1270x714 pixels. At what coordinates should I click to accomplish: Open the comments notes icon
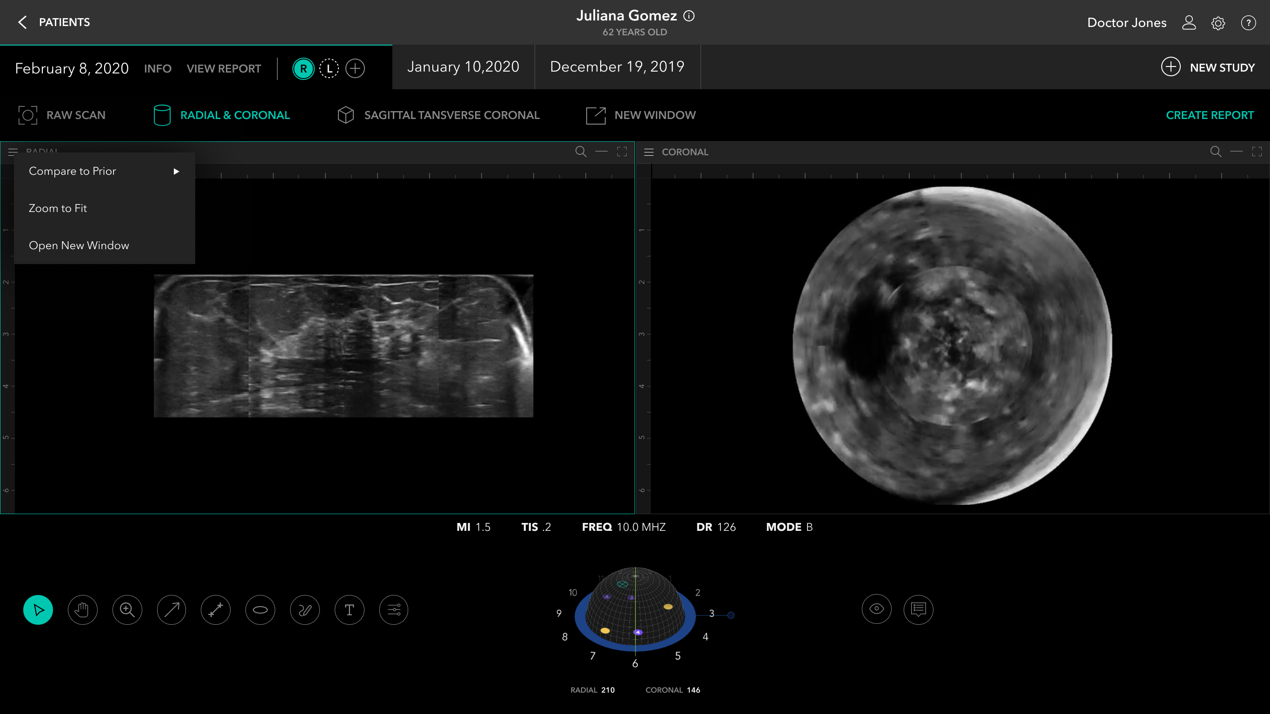click(x=918, y=609)
